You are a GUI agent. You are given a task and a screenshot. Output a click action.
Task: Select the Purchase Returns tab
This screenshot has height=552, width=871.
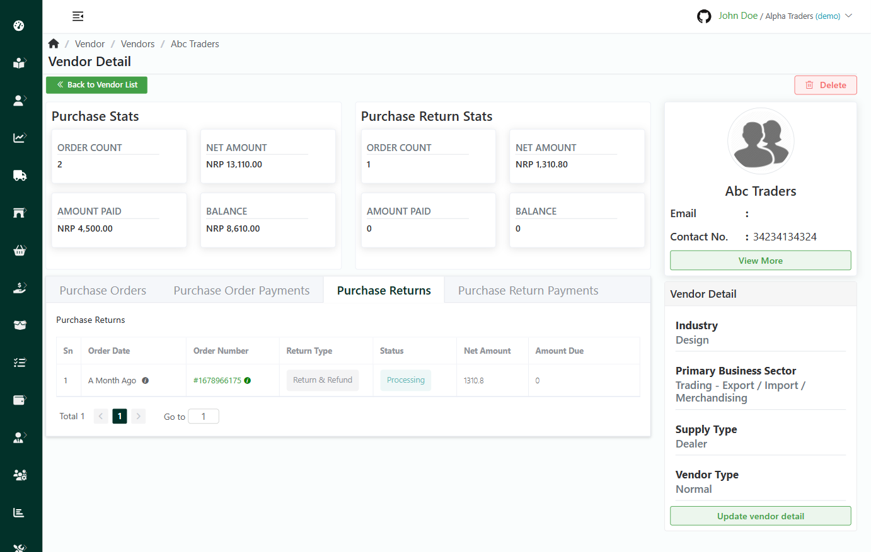(x=384, y=290)
